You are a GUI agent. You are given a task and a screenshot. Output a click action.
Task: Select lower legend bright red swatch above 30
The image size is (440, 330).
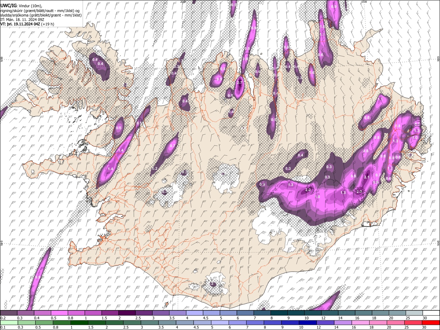pyautogui.click(x=430, y=322)
